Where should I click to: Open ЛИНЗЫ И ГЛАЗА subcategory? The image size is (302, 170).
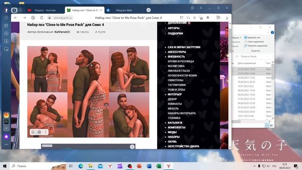(x=179, y=71)
